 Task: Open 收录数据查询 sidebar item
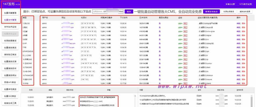[x=10, y=41]
